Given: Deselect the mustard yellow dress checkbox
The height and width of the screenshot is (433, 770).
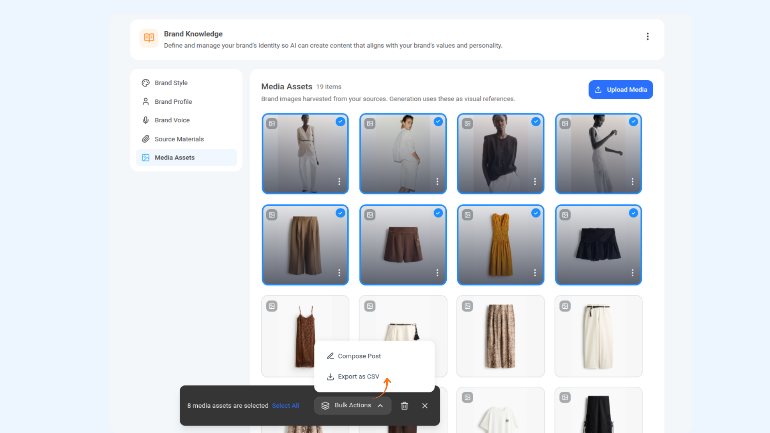Looking at the screenshot, I should point(536,213).
